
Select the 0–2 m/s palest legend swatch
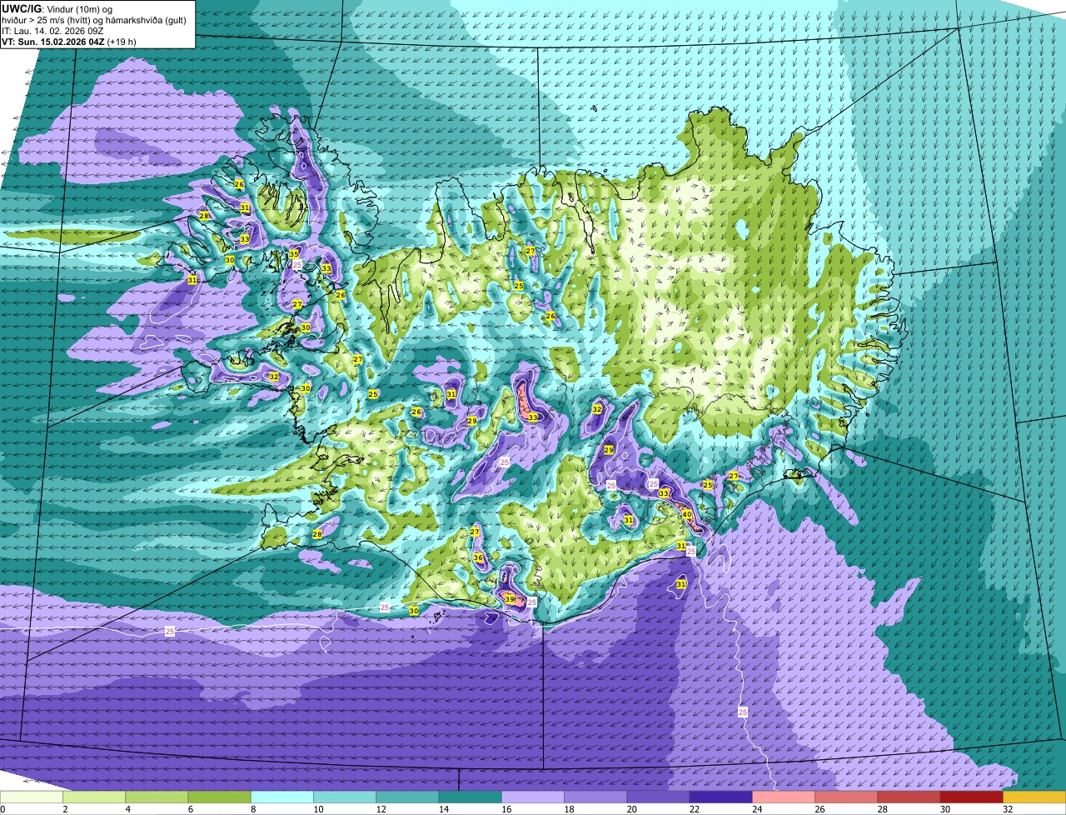coord(32,797)
